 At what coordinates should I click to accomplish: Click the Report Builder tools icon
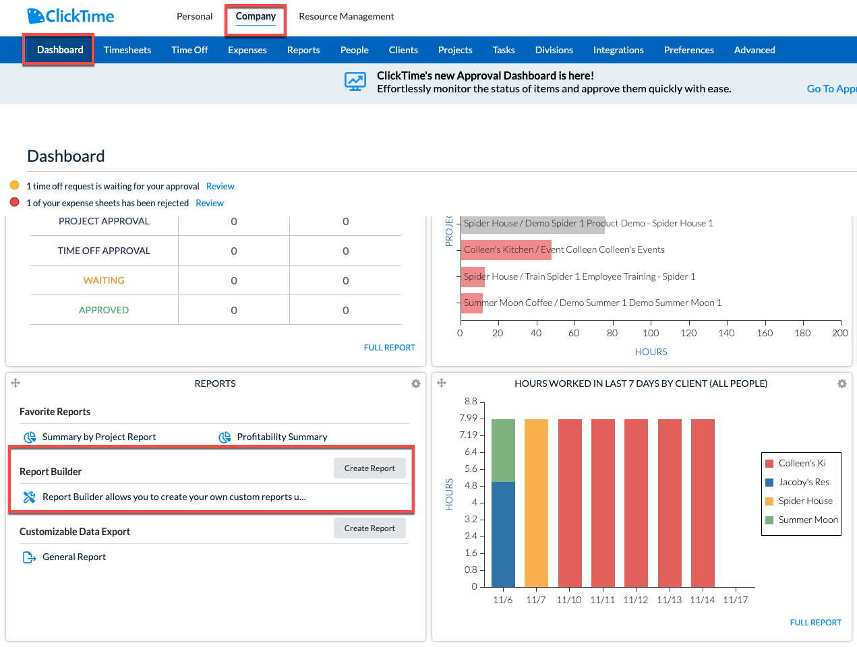(29, 497)
